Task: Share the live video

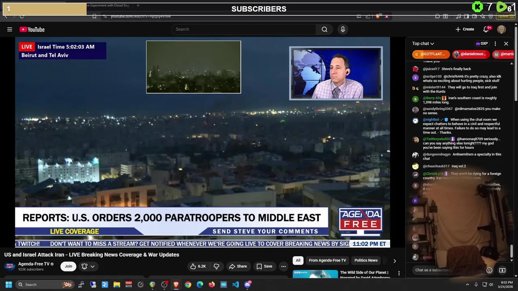Action: pyautogui.click(x=238, y=266)
